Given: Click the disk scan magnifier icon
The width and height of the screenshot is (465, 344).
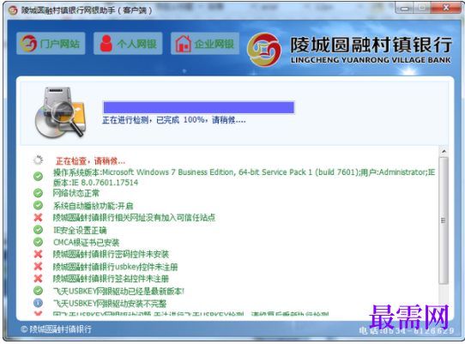Looking at the screenshot, I should tap(61, 112).
